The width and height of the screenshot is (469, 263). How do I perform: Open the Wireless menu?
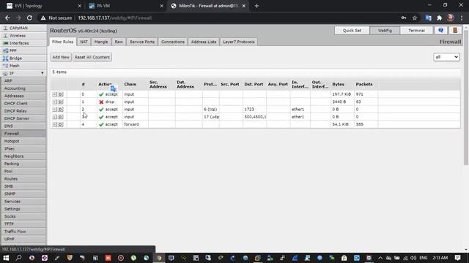[x=23, y=36]
